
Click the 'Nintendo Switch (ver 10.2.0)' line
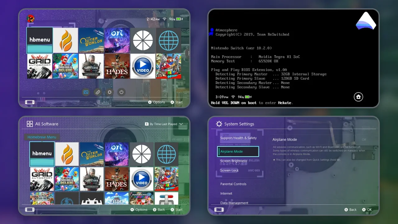click(241, 48)
